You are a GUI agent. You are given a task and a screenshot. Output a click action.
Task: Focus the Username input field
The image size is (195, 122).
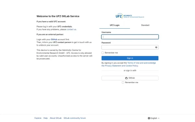(130, 37)
